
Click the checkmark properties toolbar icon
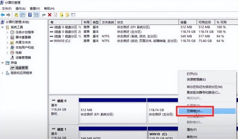tap(56, 15)
